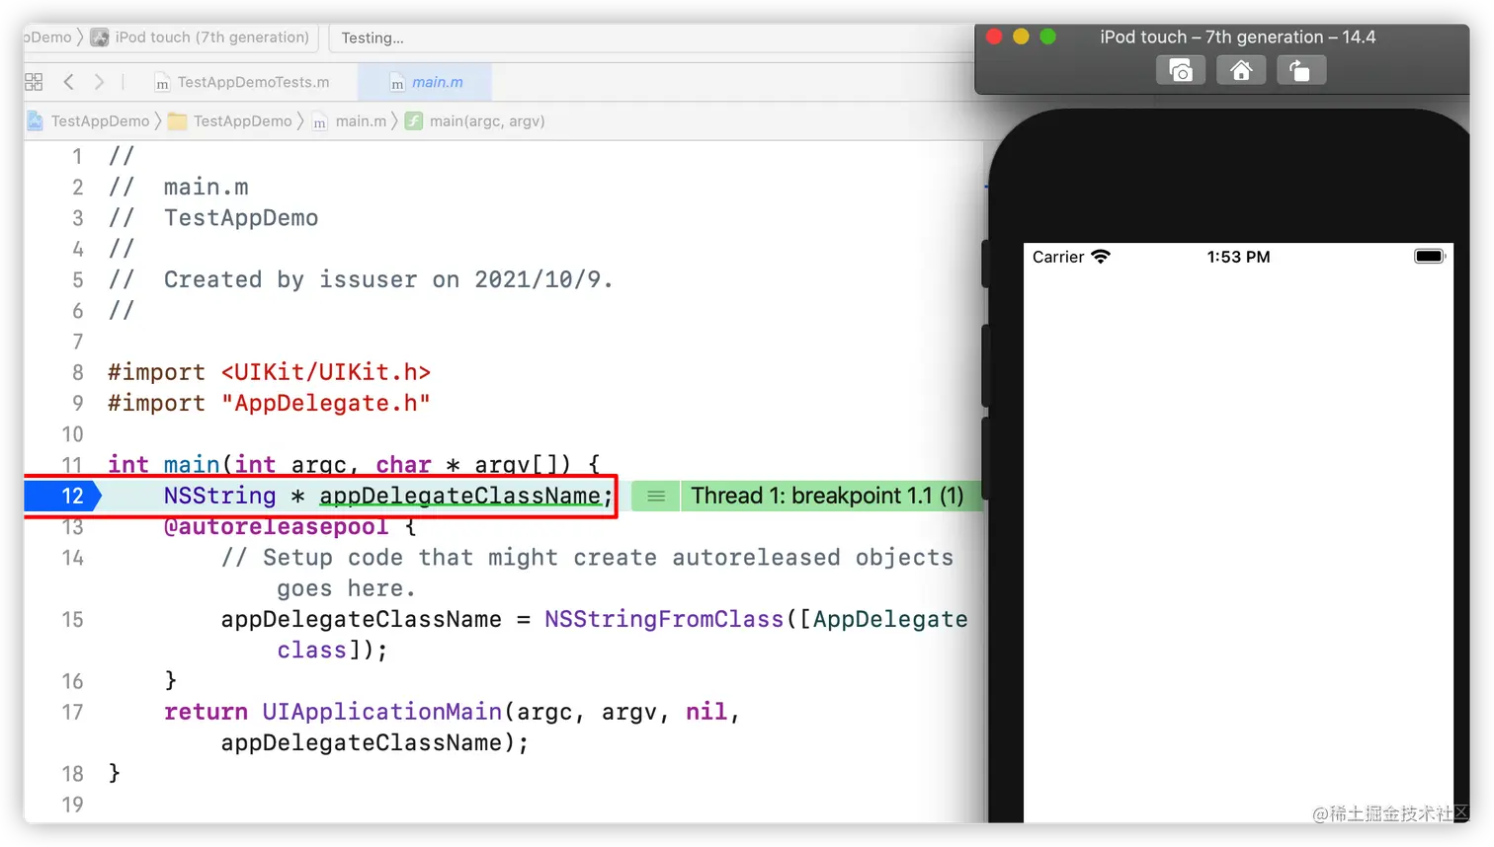1494x847 pixels.
Task: Click the @autoreleasepool keyword
Action: (276, 527)
